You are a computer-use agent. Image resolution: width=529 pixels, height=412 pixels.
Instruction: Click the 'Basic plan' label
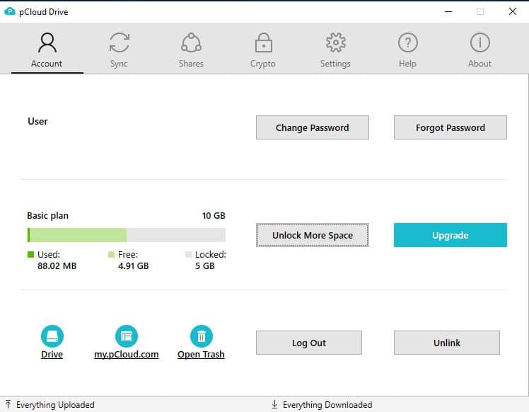click(47, 215)
